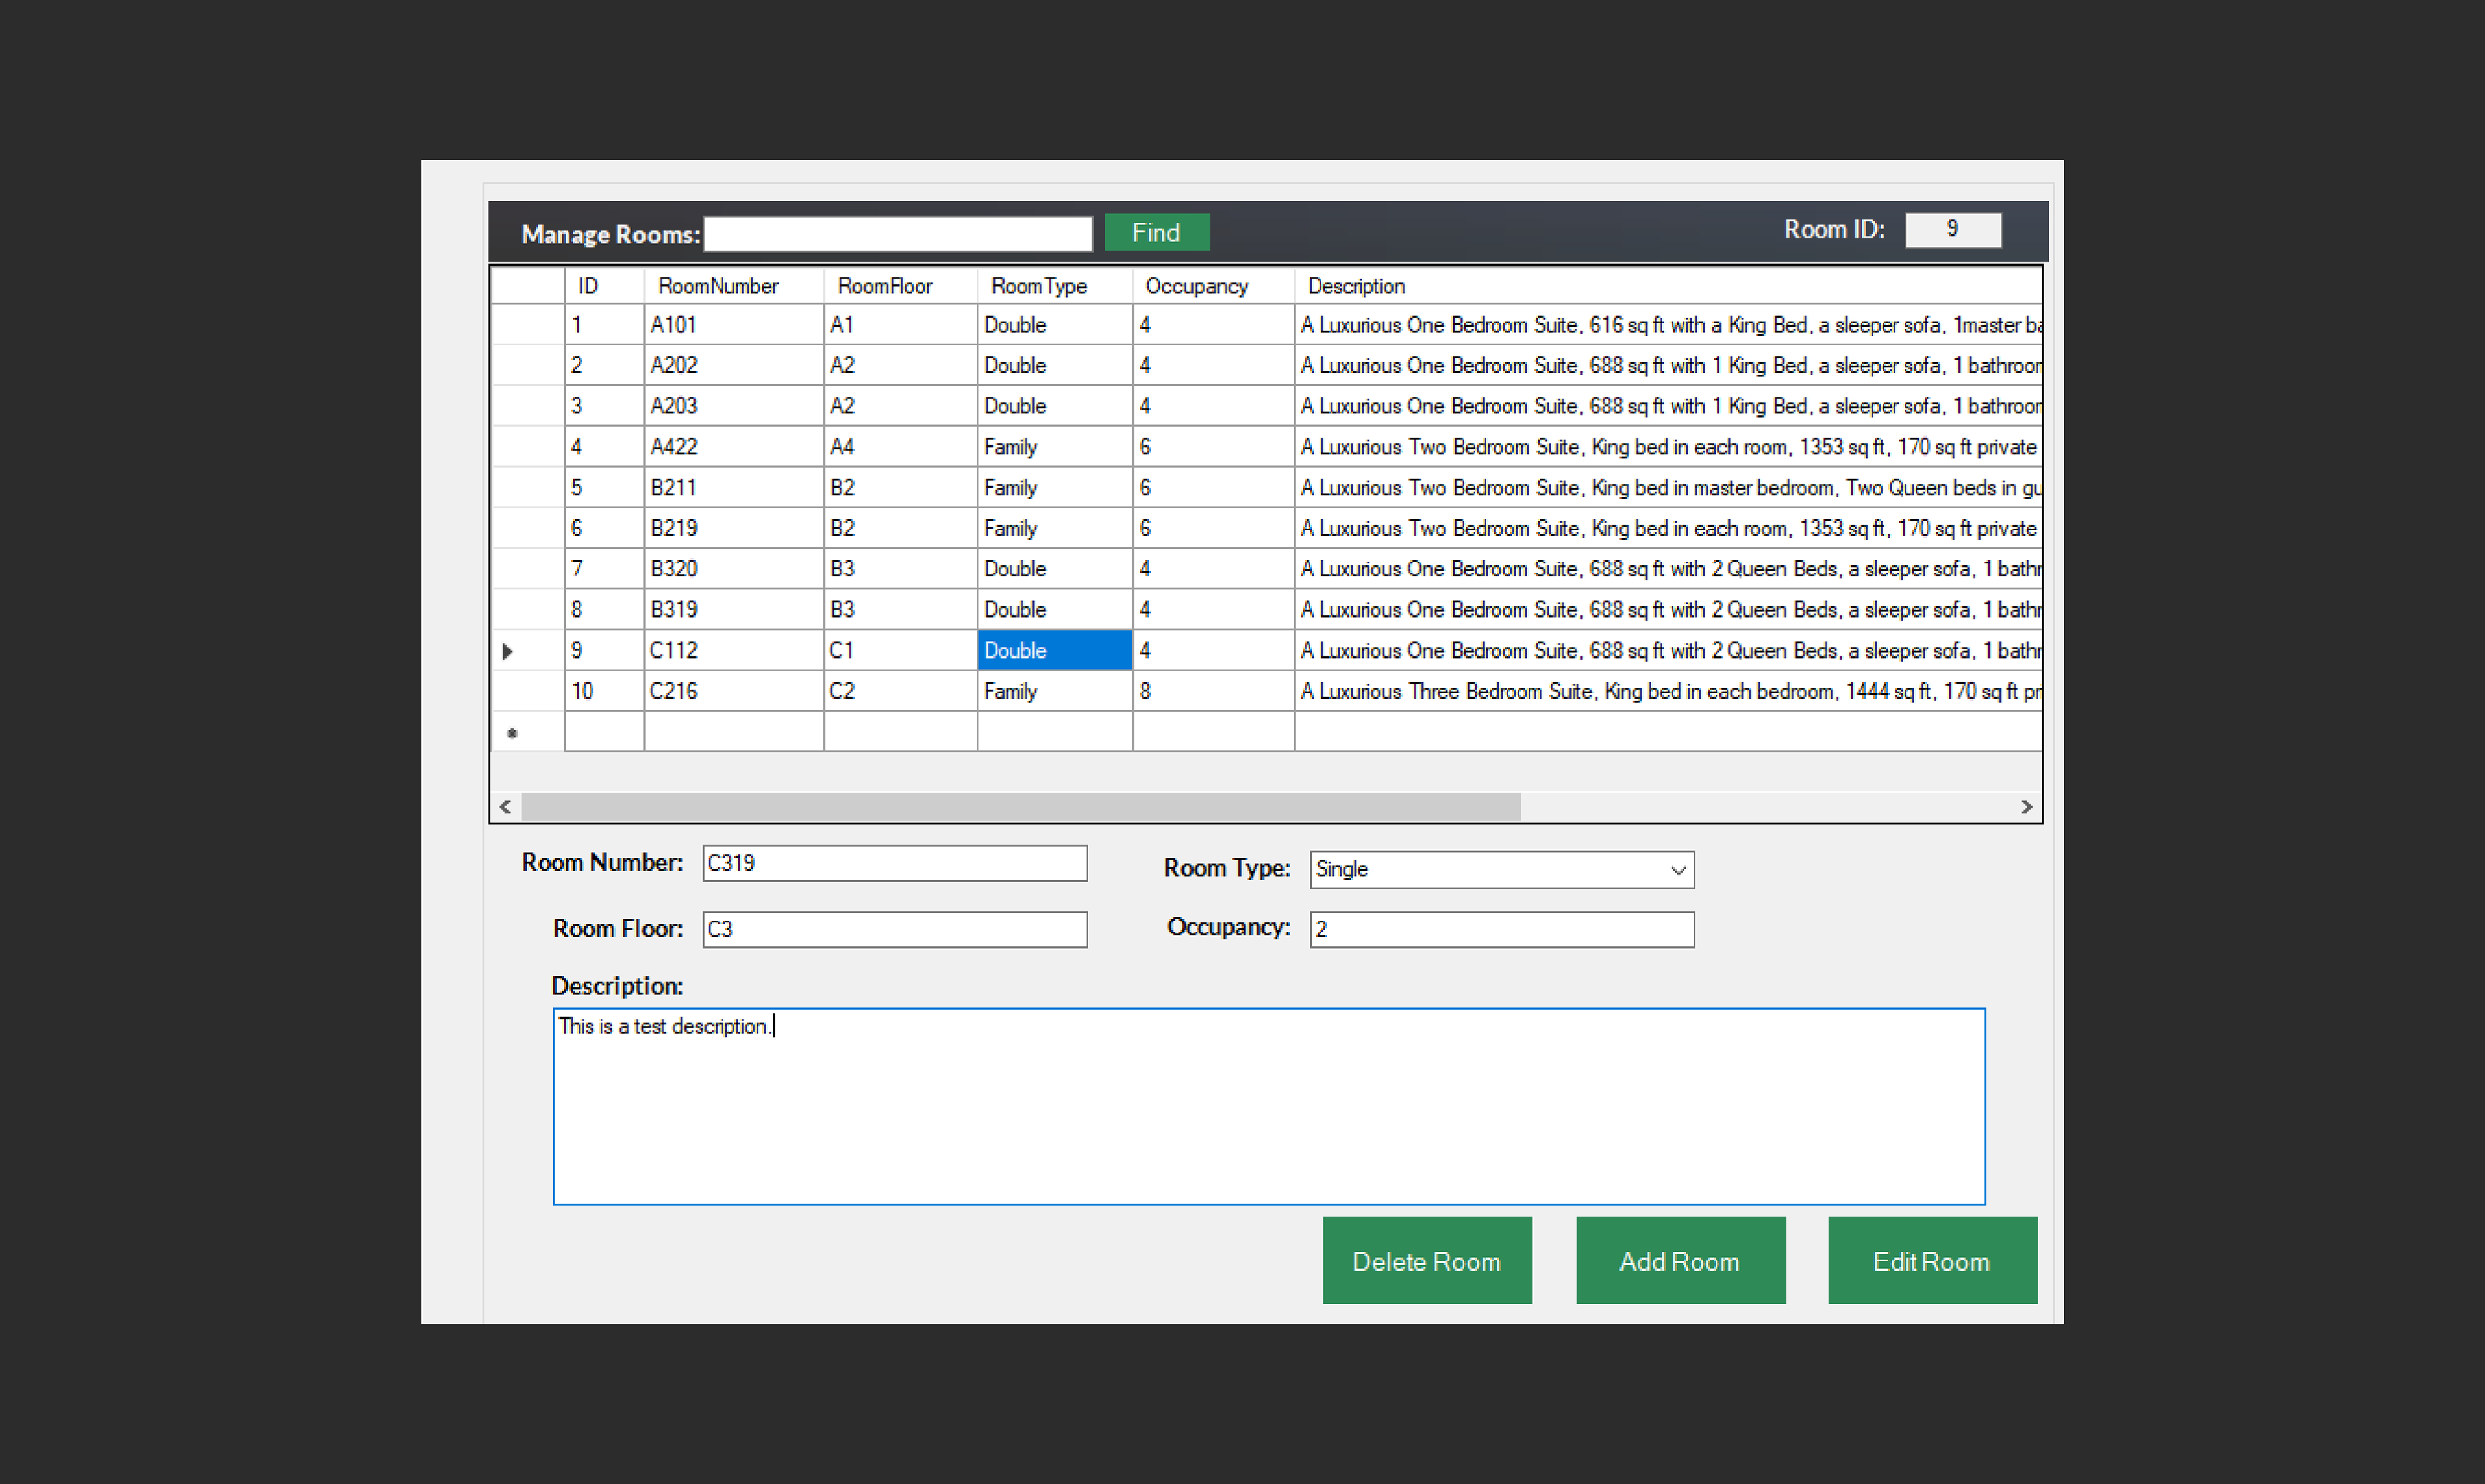Select cell C112 in RoomNumber column
The height and width of the screenshot is (1484, 2485).
[733, 650]
